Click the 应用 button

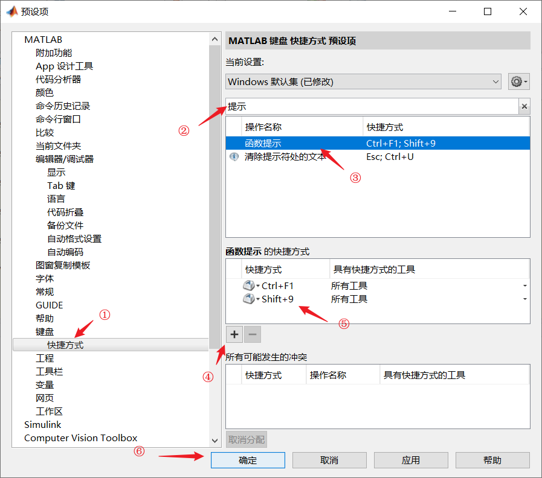411,460
